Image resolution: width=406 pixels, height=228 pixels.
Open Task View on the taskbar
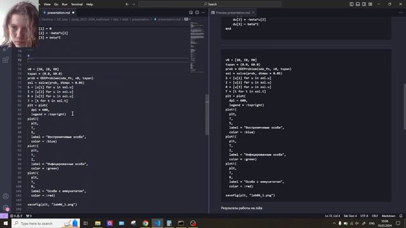86,223
